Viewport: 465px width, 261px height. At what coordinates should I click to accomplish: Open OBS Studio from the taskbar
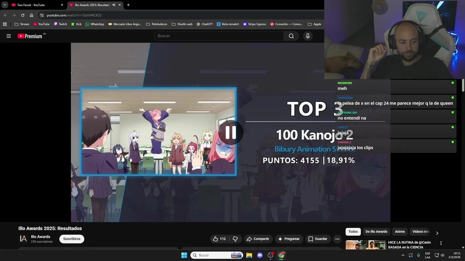tap(270, 255)
